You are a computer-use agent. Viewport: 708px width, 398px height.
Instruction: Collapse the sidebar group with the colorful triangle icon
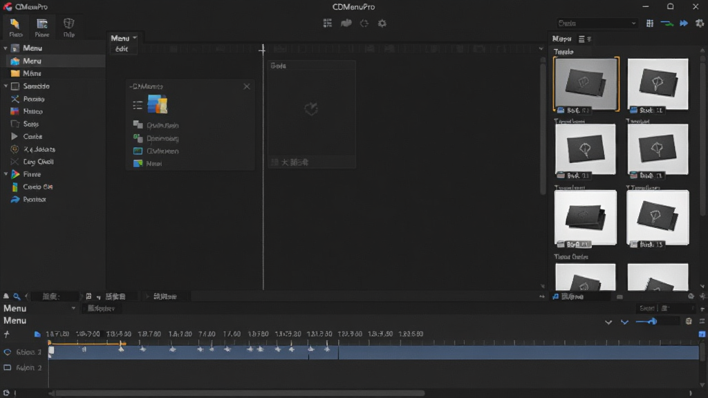pos(6,174)
